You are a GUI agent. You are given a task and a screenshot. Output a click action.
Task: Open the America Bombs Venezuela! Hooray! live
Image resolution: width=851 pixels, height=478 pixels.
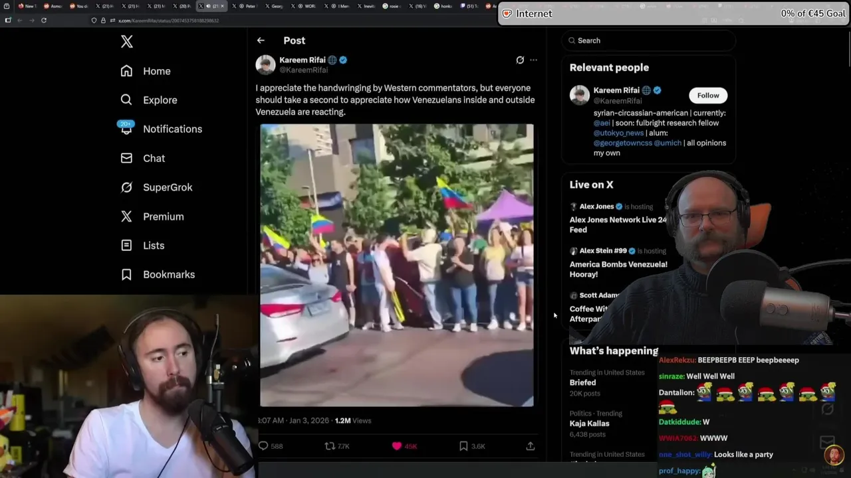click(x=618, y=269)
